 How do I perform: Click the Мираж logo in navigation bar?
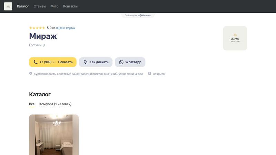(8, 6)
